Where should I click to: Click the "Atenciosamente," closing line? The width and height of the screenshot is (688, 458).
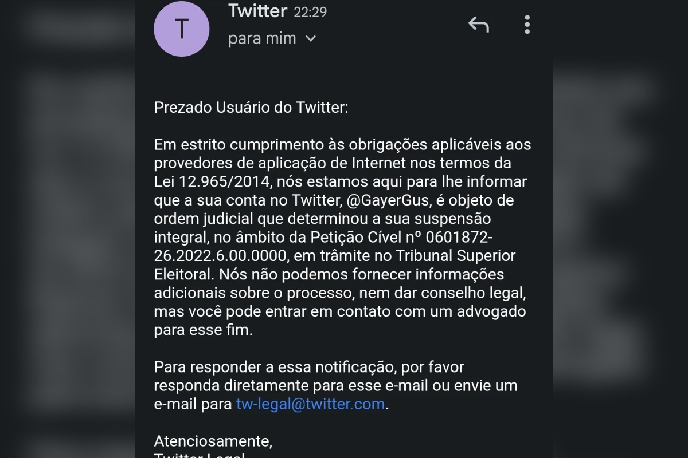(213, 441)
